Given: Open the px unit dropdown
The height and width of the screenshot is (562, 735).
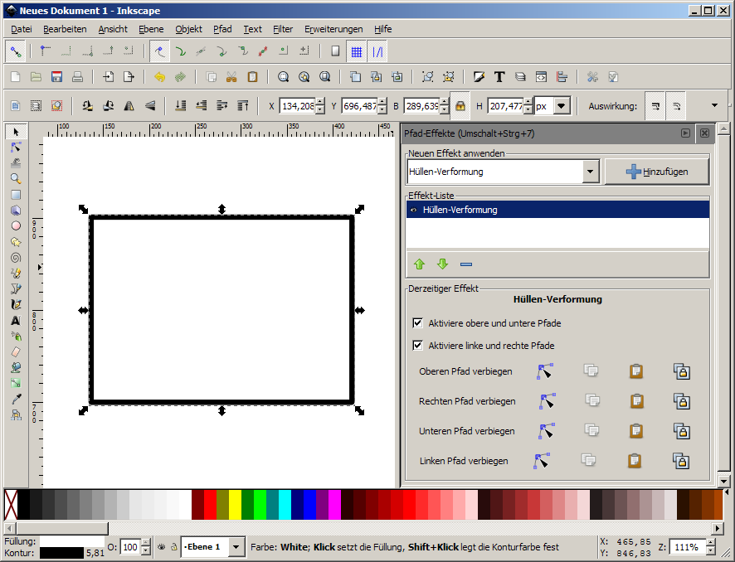Looking at the screenshot, I should pos(562,106).
